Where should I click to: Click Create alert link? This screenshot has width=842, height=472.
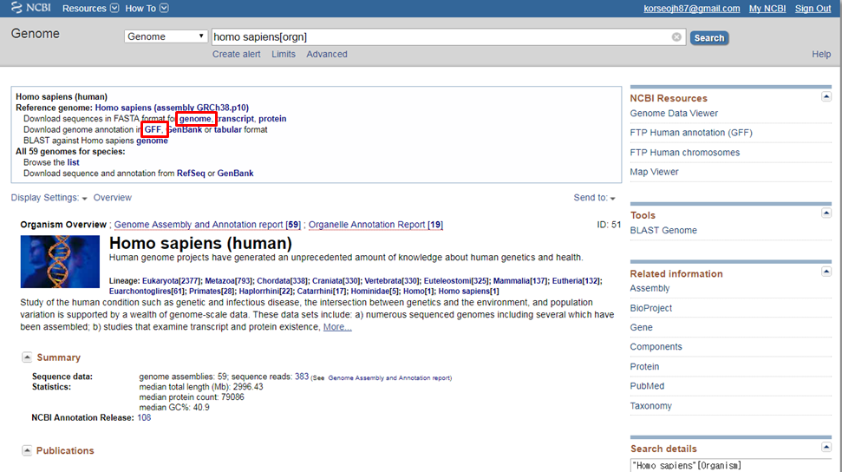(x=236, y=55)
